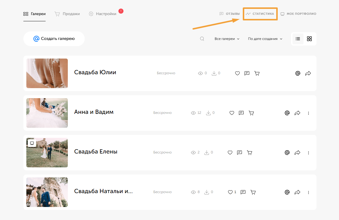Open cart icon for Свадьба Юлии
Viewport: 339px width, 220px height.
pos(257,73)
